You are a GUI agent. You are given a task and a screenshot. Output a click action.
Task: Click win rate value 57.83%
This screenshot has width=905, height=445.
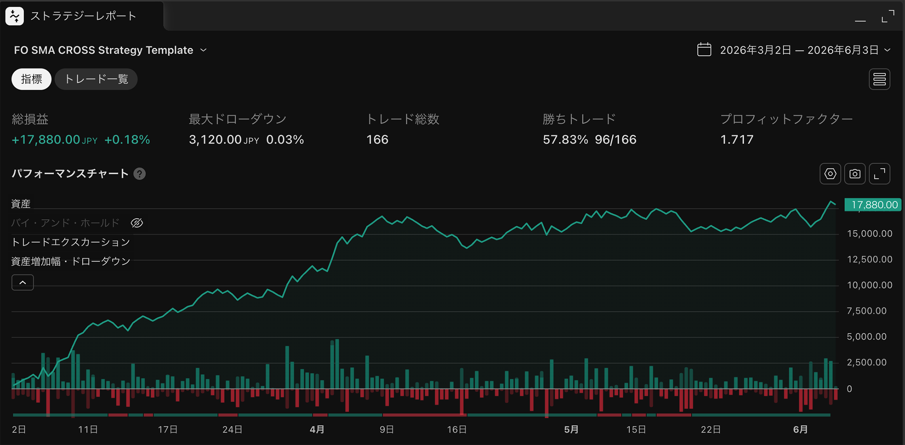[565, 140]
